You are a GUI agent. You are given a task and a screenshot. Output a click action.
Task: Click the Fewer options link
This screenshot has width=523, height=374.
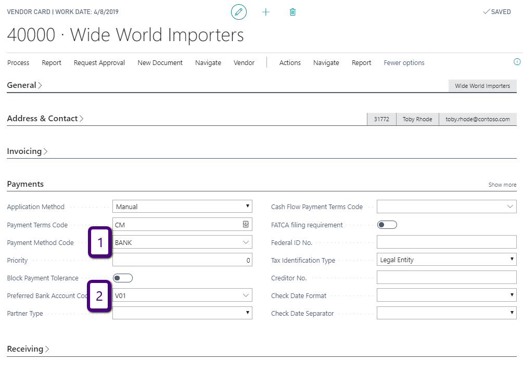[404, 63]
